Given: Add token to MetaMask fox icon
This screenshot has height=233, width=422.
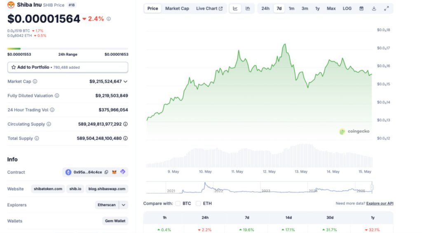Looking at the screenshot, I should [115, 172].
